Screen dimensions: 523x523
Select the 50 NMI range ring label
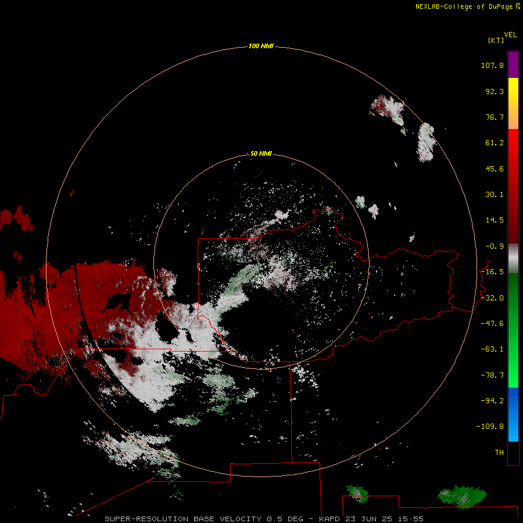pos(261,153)
